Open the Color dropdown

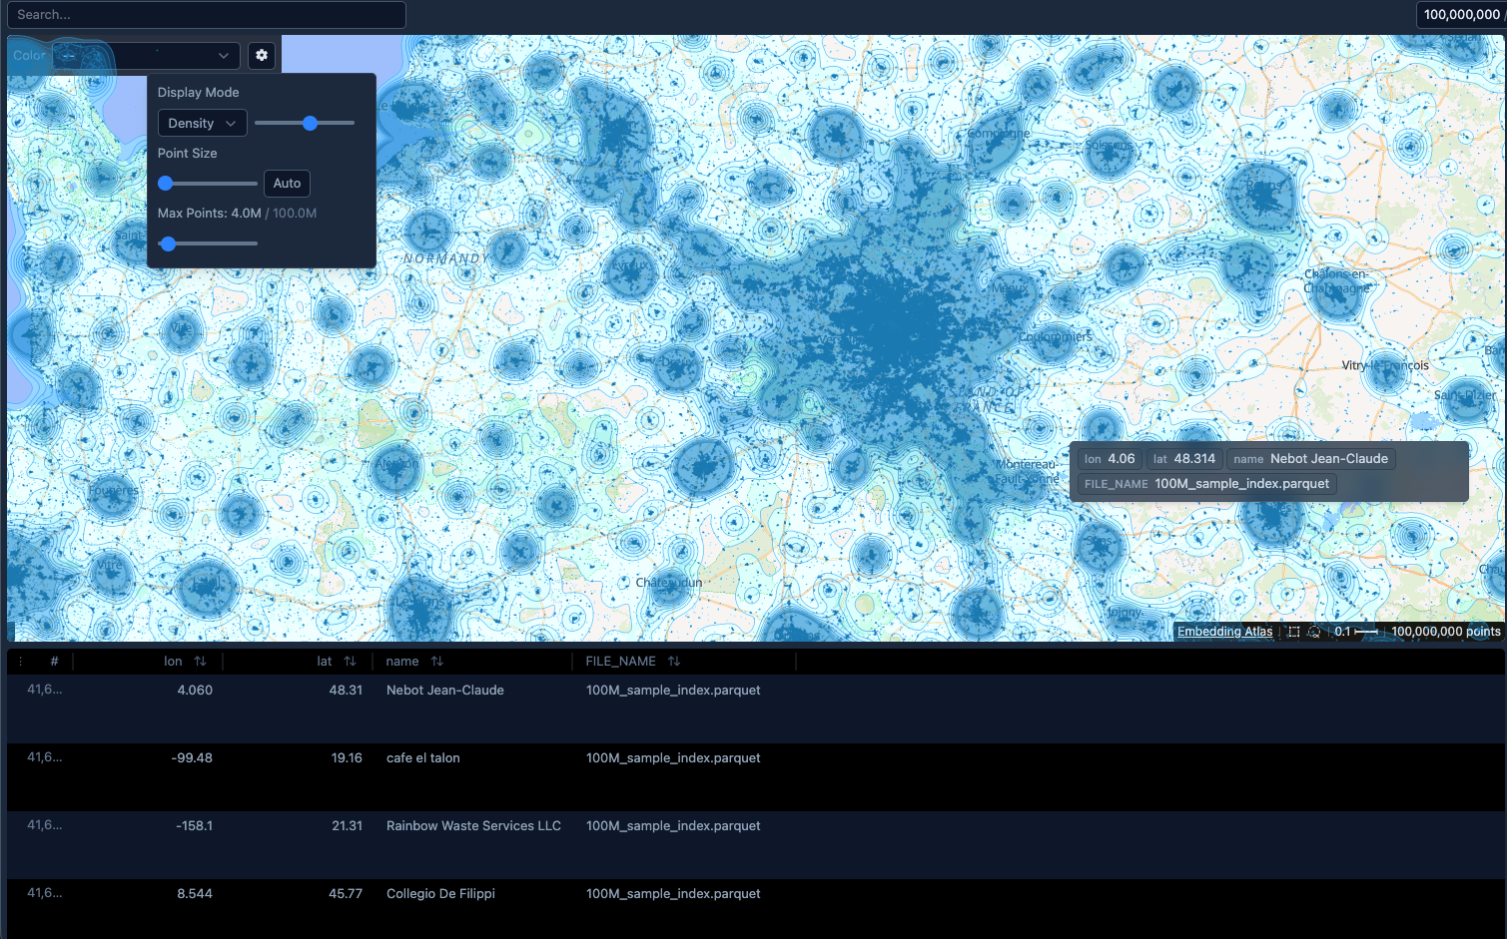click(x=146, y=56)
